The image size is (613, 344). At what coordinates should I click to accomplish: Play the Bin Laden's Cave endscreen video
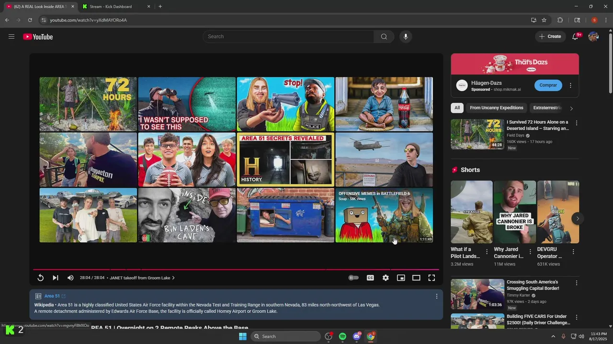point(187,215)
